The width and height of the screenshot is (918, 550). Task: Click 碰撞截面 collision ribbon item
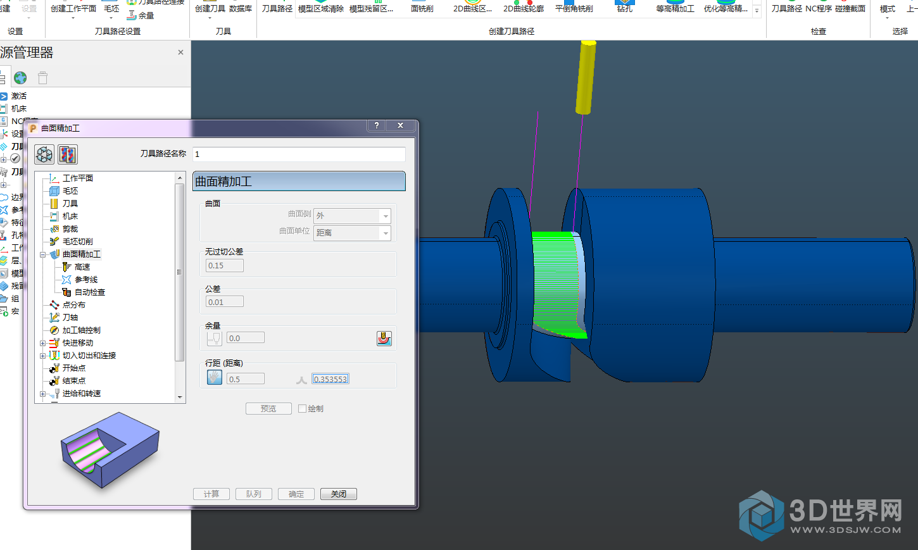(x=850, y=8)
